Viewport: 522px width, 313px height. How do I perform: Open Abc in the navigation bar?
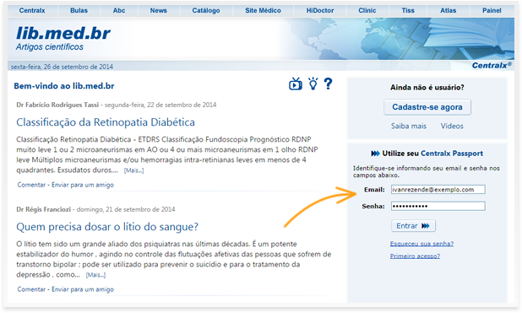[x=119, y=11]
